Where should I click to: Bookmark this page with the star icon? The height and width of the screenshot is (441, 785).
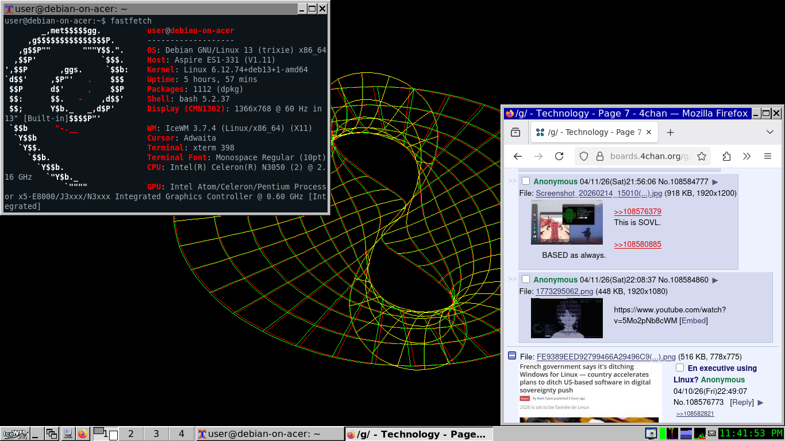pyautogui.click(x=701, y=156)
